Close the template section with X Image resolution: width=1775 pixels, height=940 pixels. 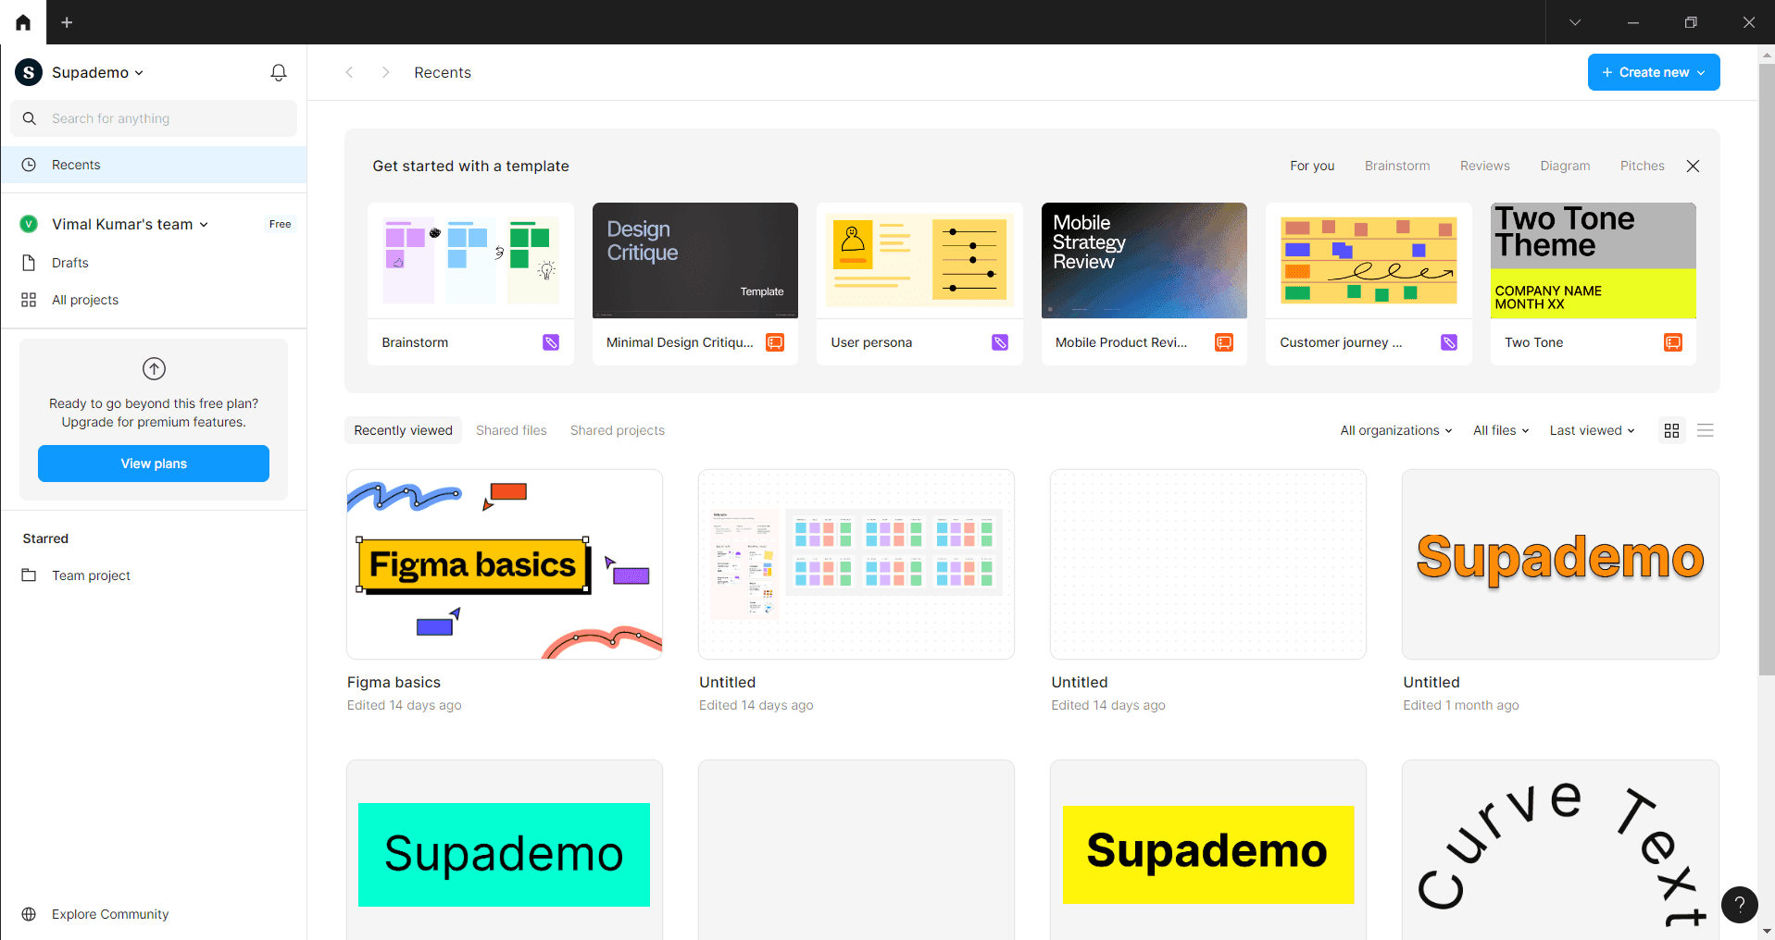[1693, 167]
